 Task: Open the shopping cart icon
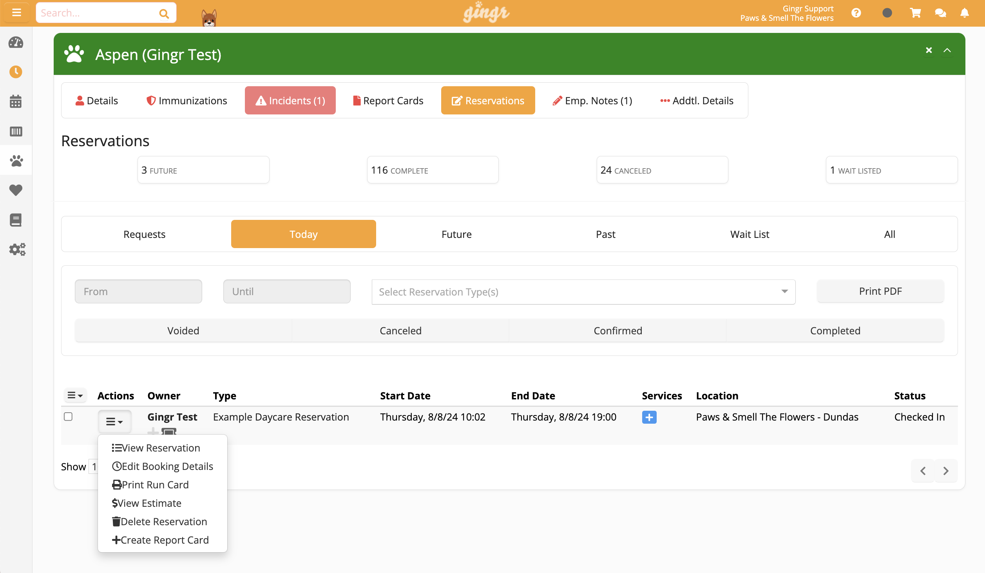(x=915, y=13)
